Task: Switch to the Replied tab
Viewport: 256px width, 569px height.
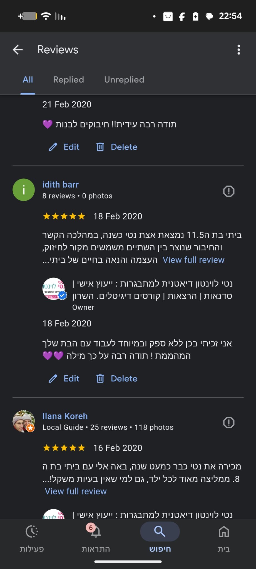Action: (68, 80)
